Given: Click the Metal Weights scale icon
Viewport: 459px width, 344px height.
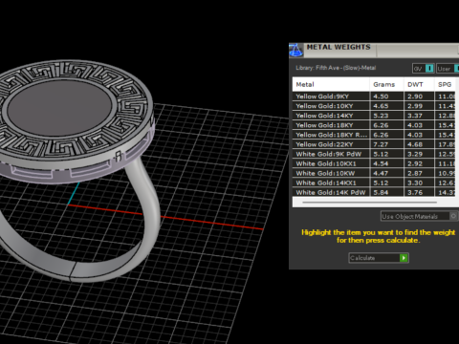Looking at the screenshot, I should [295, 51].
